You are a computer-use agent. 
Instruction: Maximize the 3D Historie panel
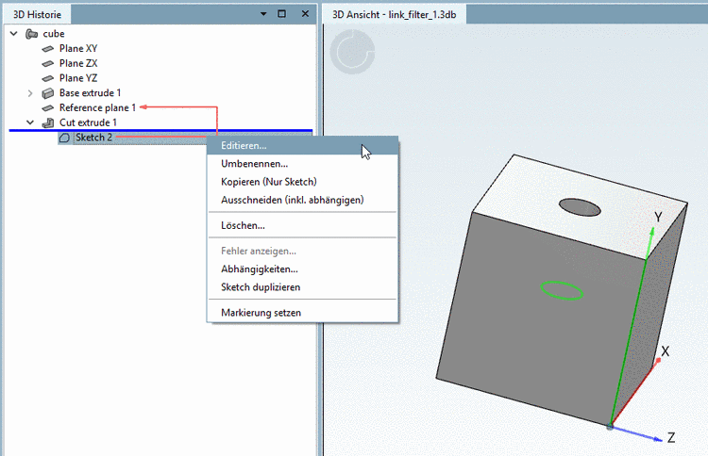281,14
